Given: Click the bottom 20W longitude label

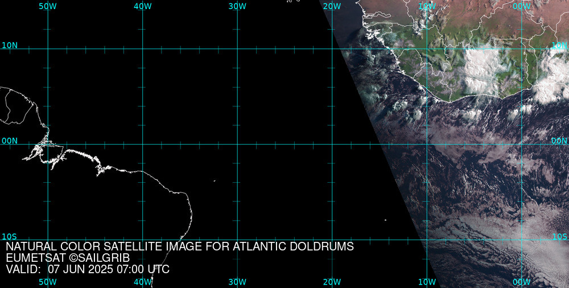Looking at the screenshot, I should coord(332,282).
